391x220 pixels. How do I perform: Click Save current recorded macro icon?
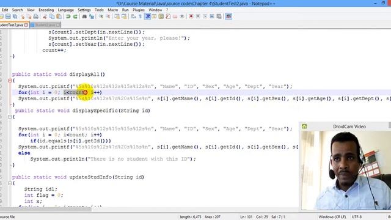pos(219,16)
